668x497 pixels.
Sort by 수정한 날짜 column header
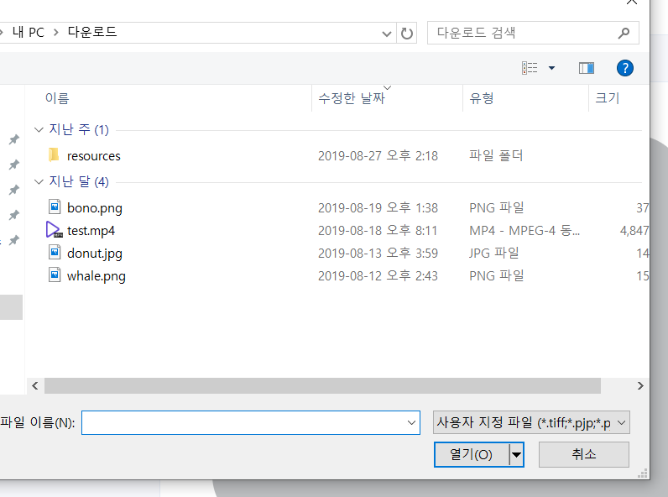(x=352, y=98)
